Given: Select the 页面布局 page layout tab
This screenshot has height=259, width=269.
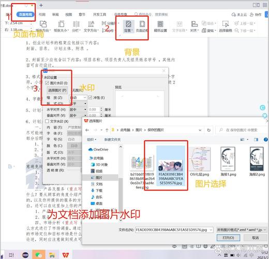Looking at the screenshot, I should (x=25, y=15).
